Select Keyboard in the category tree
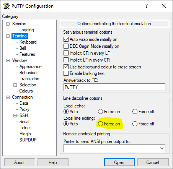 pyautogui.click(x=28, y=42)
